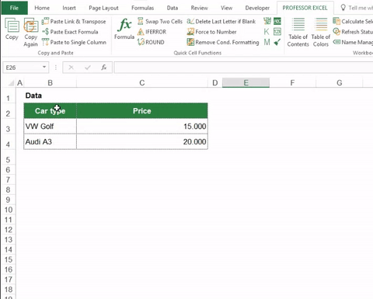This screenshot has height=299, width=373.
Task: Open the File tab
Action: 14,8
